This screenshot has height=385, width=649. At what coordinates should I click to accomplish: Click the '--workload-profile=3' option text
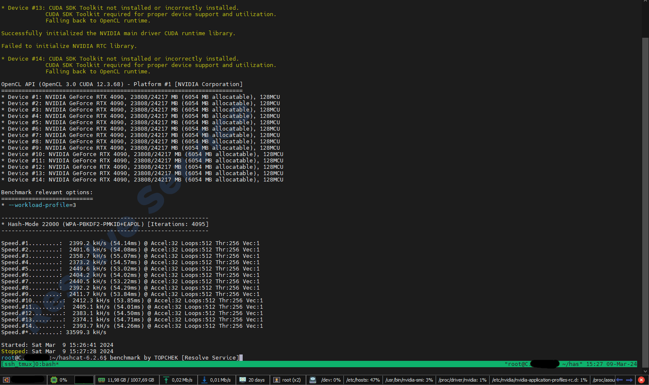[x=42, y=205]
